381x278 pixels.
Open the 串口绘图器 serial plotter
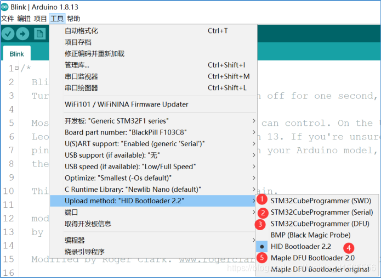[153, 88]
